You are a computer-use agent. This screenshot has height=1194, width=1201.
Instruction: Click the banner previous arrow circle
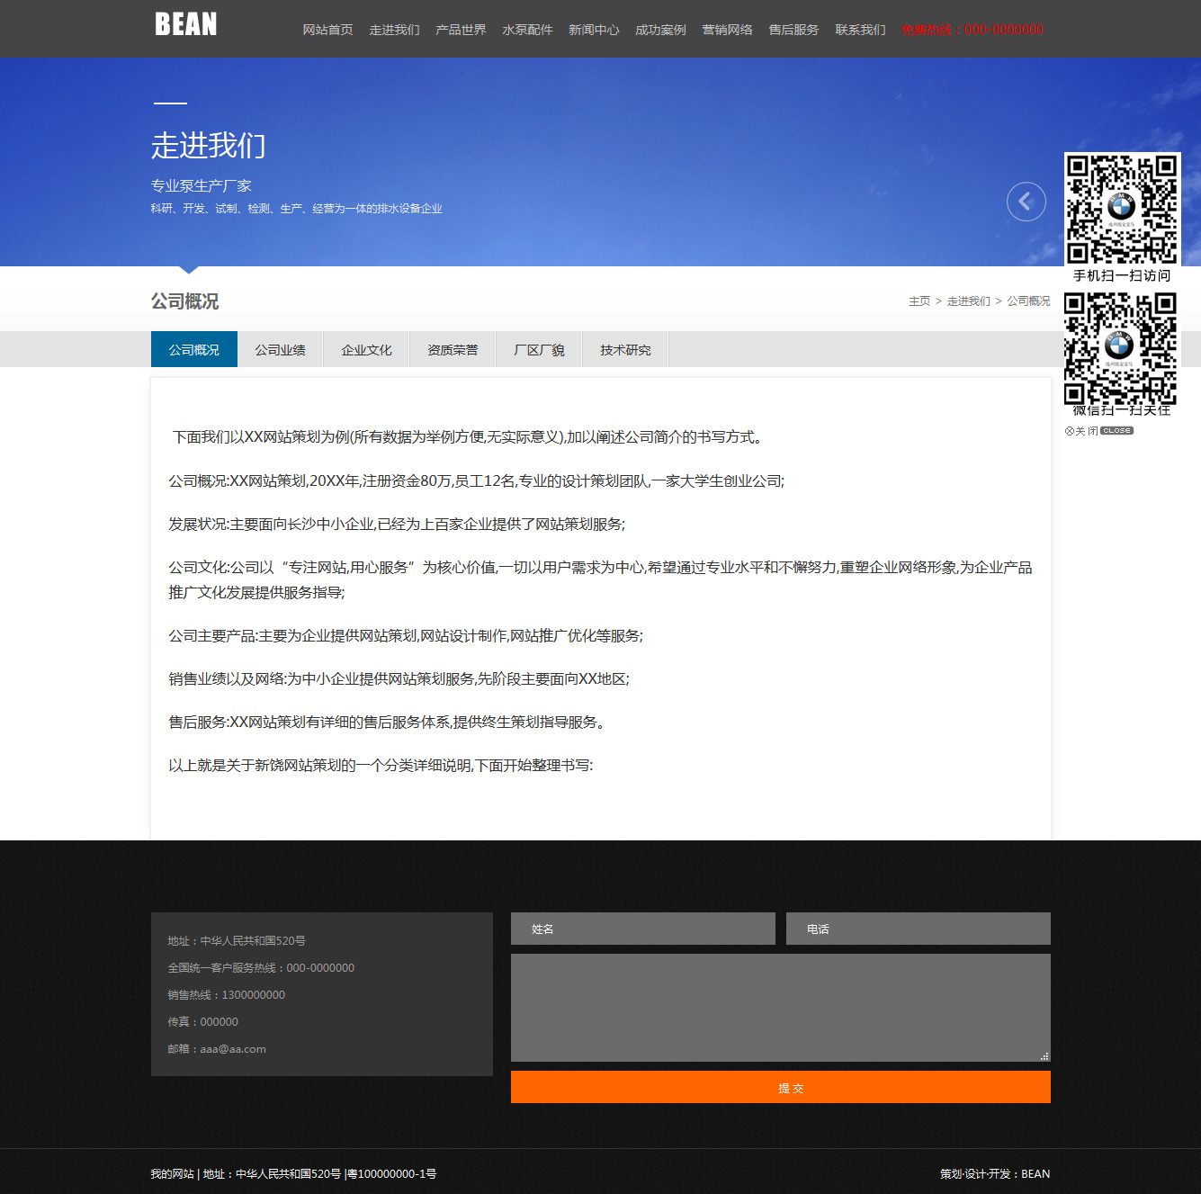(1026, 202)
